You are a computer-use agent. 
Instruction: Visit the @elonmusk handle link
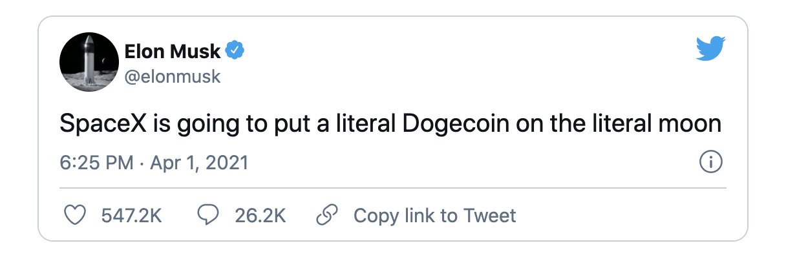(x=171, y=76)
